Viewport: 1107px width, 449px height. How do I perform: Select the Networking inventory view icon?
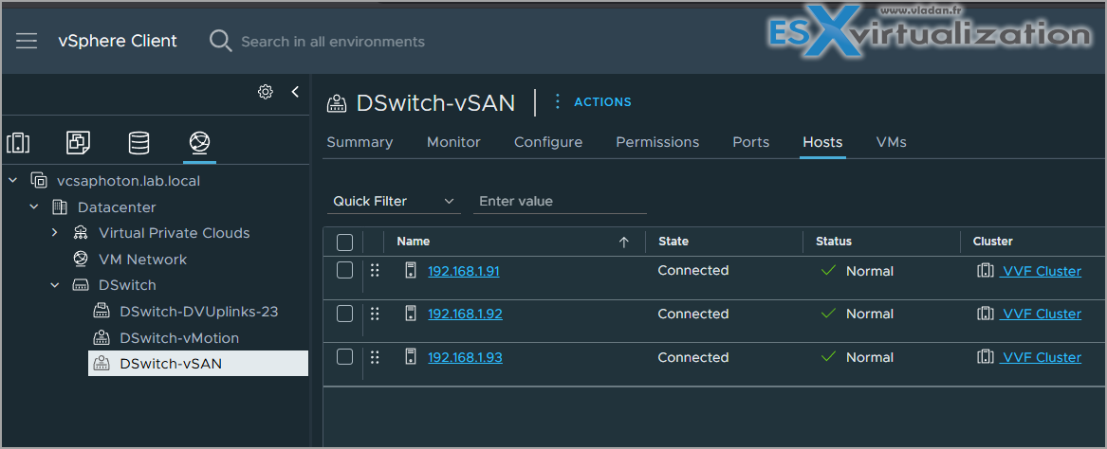pyautogui.click(x=199, y=143)
